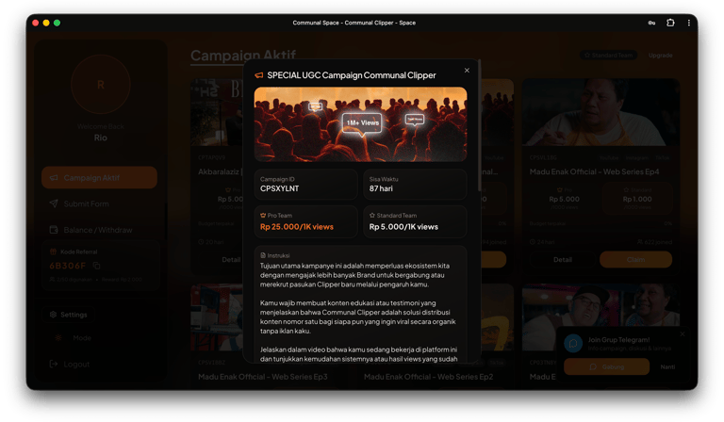Click the R profile avatar
Screen dimensions: 724x422
[101, 85]
